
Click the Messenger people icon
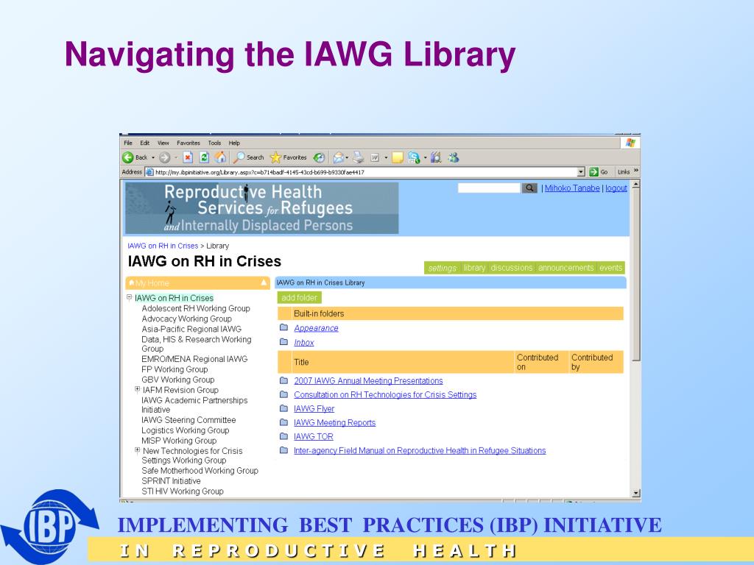point(453,157)
